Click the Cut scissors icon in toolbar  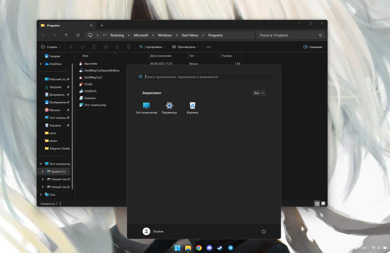[x=71, y=47]
